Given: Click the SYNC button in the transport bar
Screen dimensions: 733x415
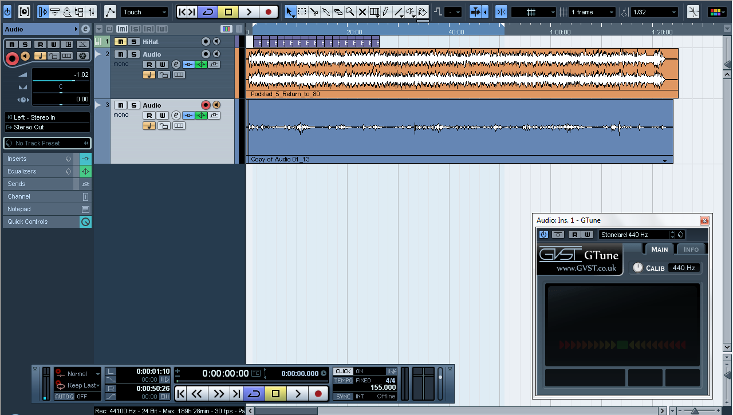Looking at the screenshot, I should [342, 396].
